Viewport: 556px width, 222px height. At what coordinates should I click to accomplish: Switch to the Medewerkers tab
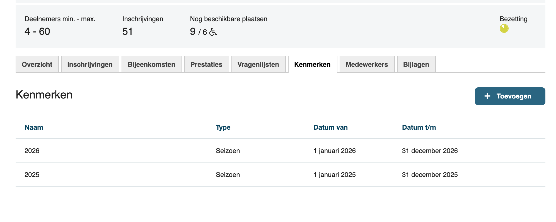pos(367,65)
